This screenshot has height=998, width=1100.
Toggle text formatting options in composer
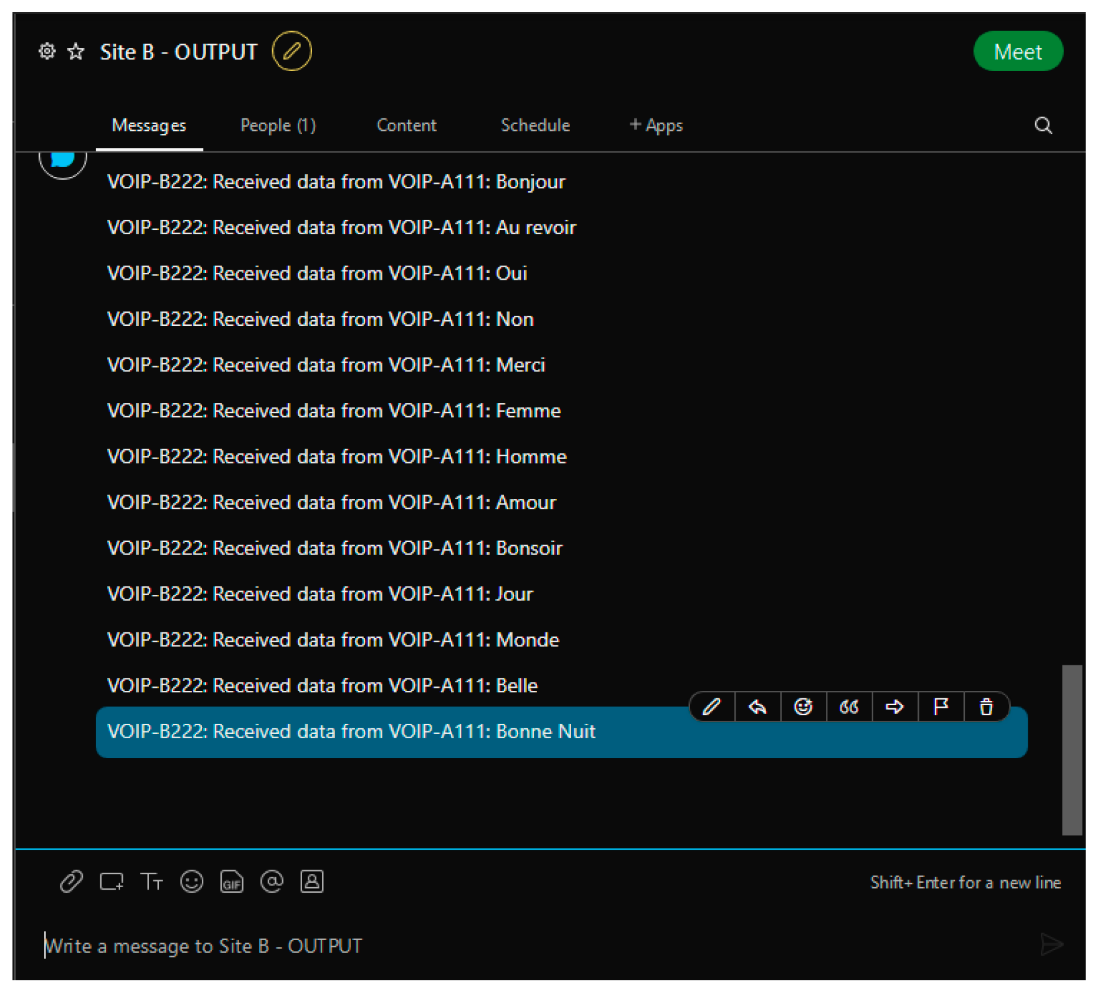coord(151,882)
